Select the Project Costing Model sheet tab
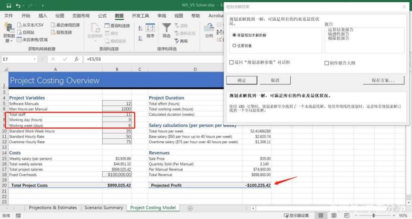 [x=153, y=208]
